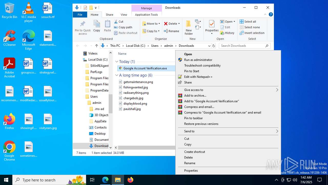Click the Task View taskbar icon
Screen dimensions: 328x185
pyautogui.click(x=92, y=180)
